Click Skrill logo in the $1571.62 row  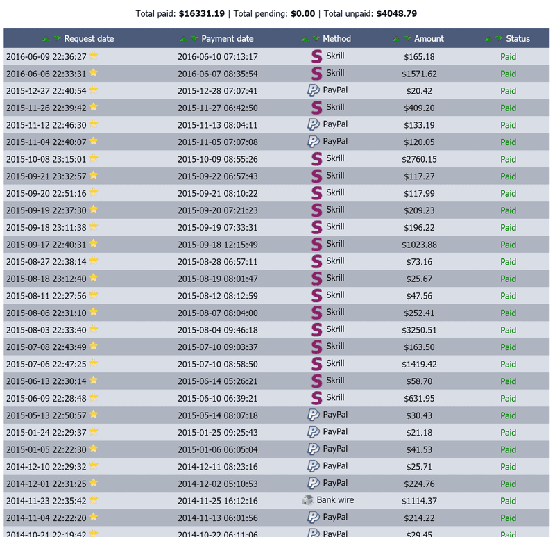317,74
